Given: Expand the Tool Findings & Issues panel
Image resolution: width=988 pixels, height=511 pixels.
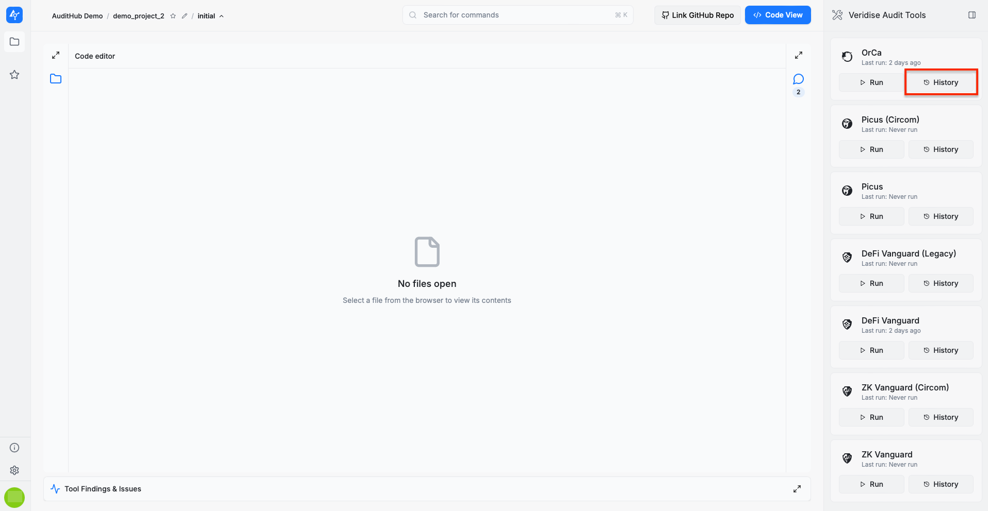Looking at the screenshot, I should tap(797, 489).
